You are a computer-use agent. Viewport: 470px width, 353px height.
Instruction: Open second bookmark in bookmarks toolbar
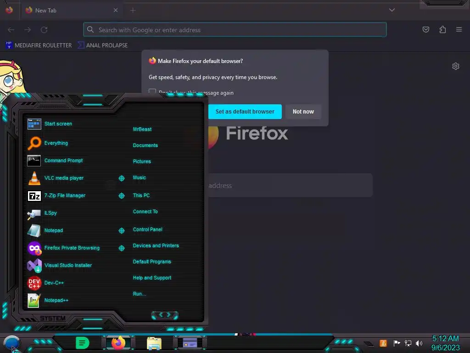[x=103, y=46]
